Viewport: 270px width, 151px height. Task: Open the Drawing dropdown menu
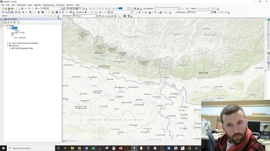[x=80, y=12]
